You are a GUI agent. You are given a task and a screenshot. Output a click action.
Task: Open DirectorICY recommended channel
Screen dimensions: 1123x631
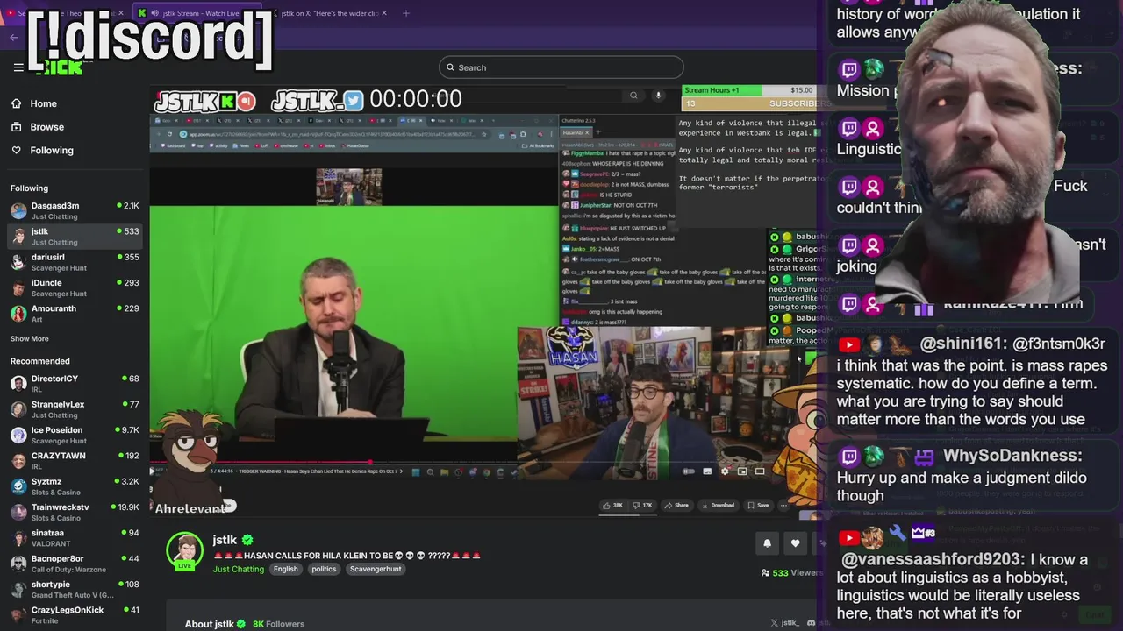pyautogui.click(x=75, y=384)
